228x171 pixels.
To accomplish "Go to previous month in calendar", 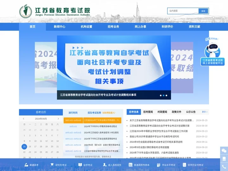I will 23,119.
